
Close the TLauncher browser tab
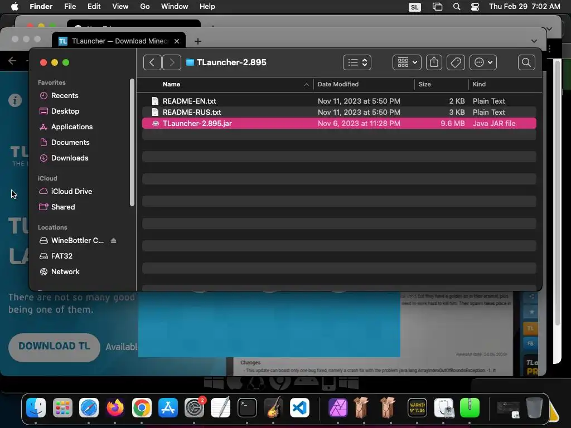[x=177, y=41]
